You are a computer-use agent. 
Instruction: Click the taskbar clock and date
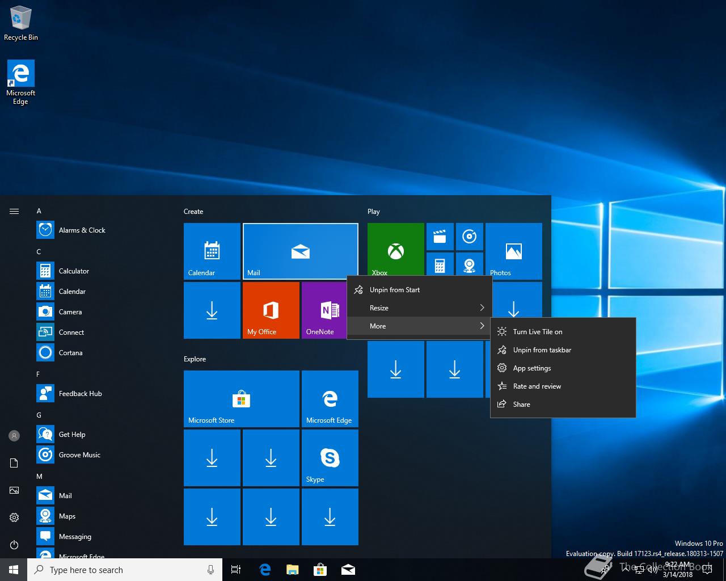point(677,570)
